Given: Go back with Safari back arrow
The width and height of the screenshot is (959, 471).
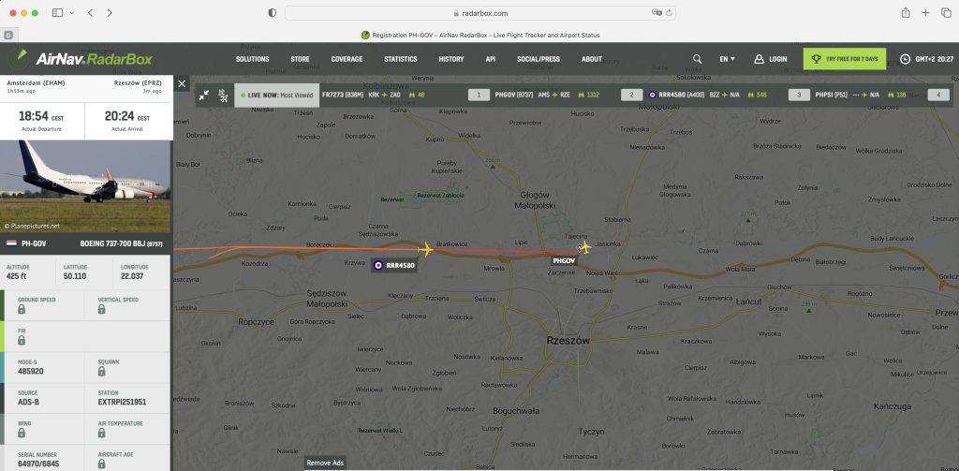Looking at the screenshot, I should (x=90, y=13).
